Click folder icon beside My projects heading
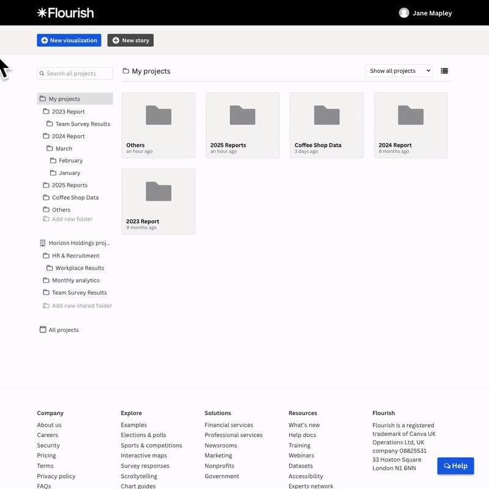This screenshot has width=489, height=489. [x=126, y=71]
